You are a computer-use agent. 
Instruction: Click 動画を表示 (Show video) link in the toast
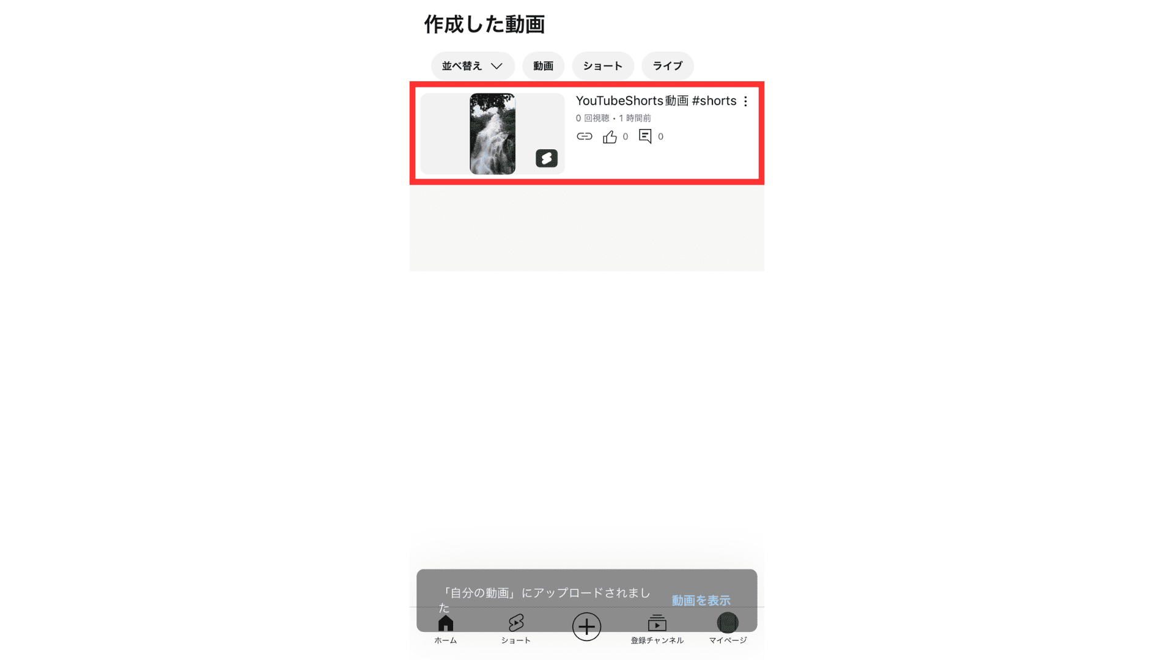pos(701,600)
